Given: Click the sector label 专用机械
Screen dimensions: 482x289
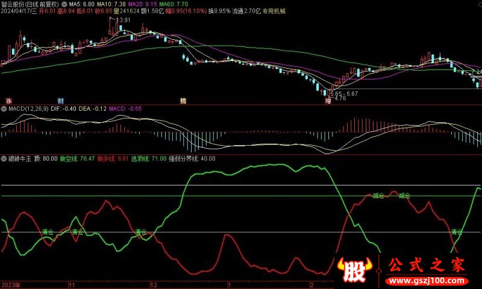Looking at the screenshot, I should [274, 11].
